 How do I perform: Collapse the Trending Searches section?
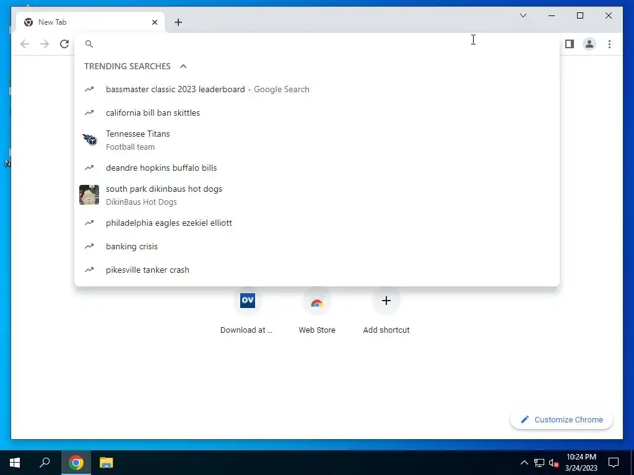pyautogui.click(x=183, y=66)
